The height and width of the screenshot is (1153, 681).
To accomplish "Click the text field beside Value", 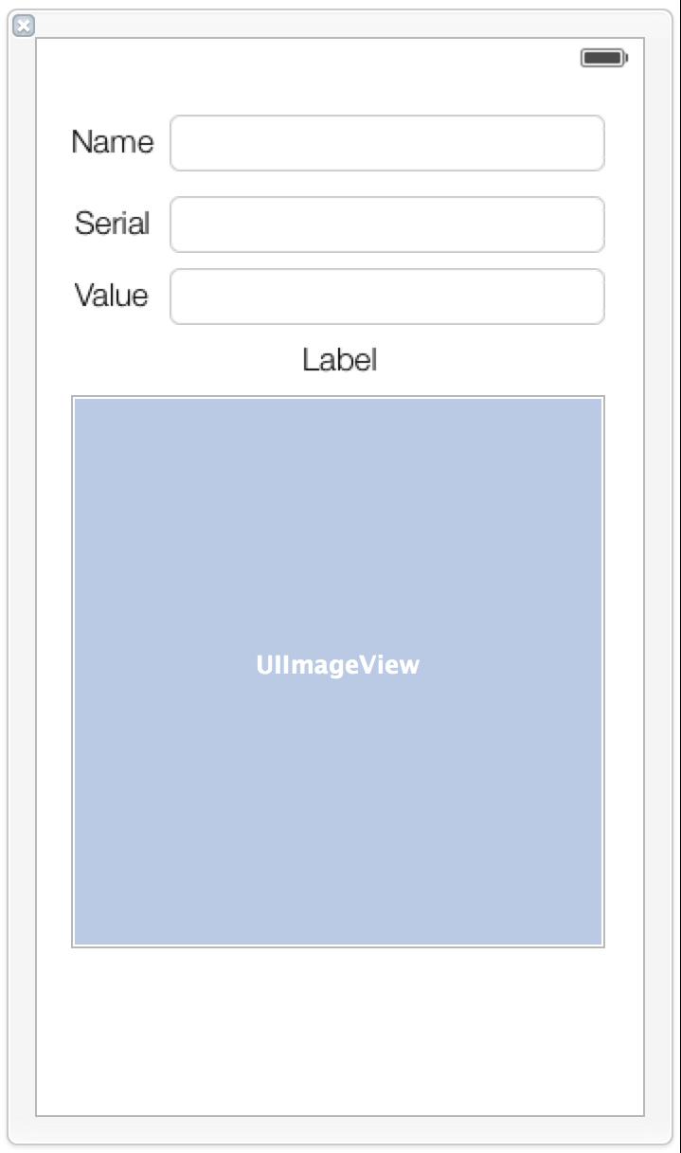I will (x=387, y=297).
